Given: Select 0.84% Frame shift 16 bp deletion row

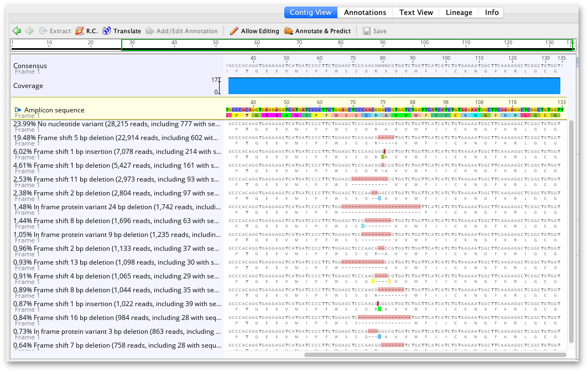Looking at the screenshot, I should [117, 318].
